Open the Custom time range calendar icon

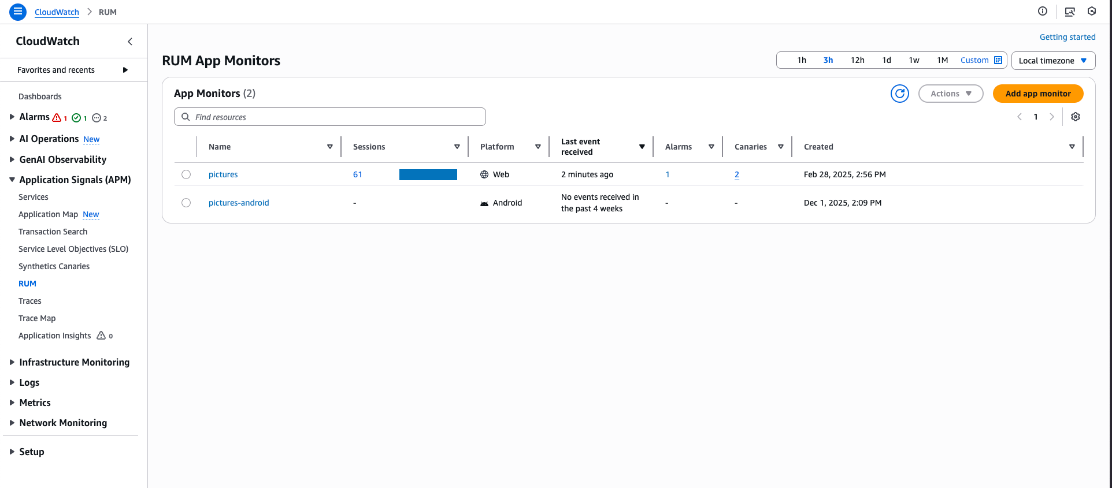[998, 60]
